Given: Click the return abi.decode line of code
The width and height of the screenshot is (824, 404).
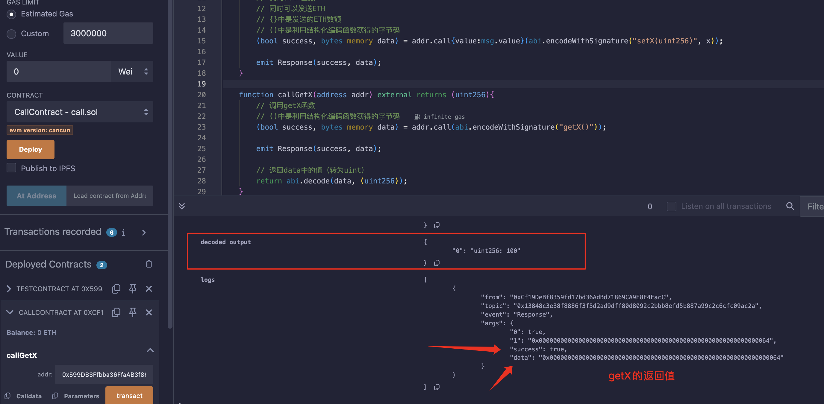Looking at the screenshot, I should (x=331, y=181).
